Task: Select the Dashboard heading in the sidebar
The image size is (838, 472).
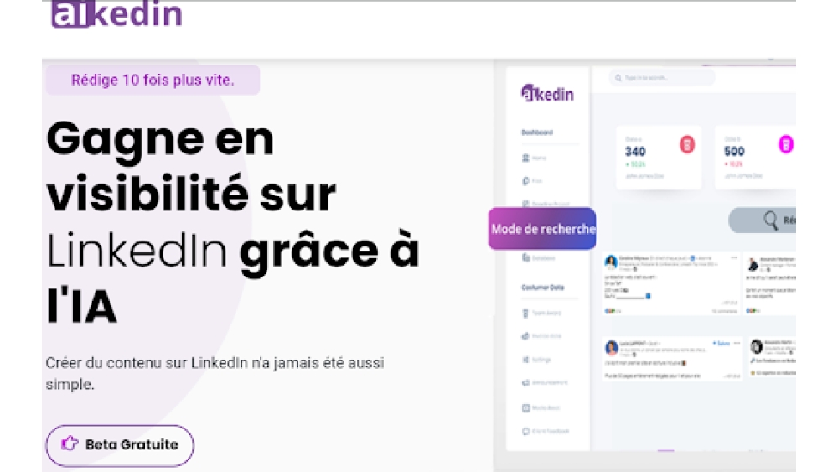Action: coord(537,132)
